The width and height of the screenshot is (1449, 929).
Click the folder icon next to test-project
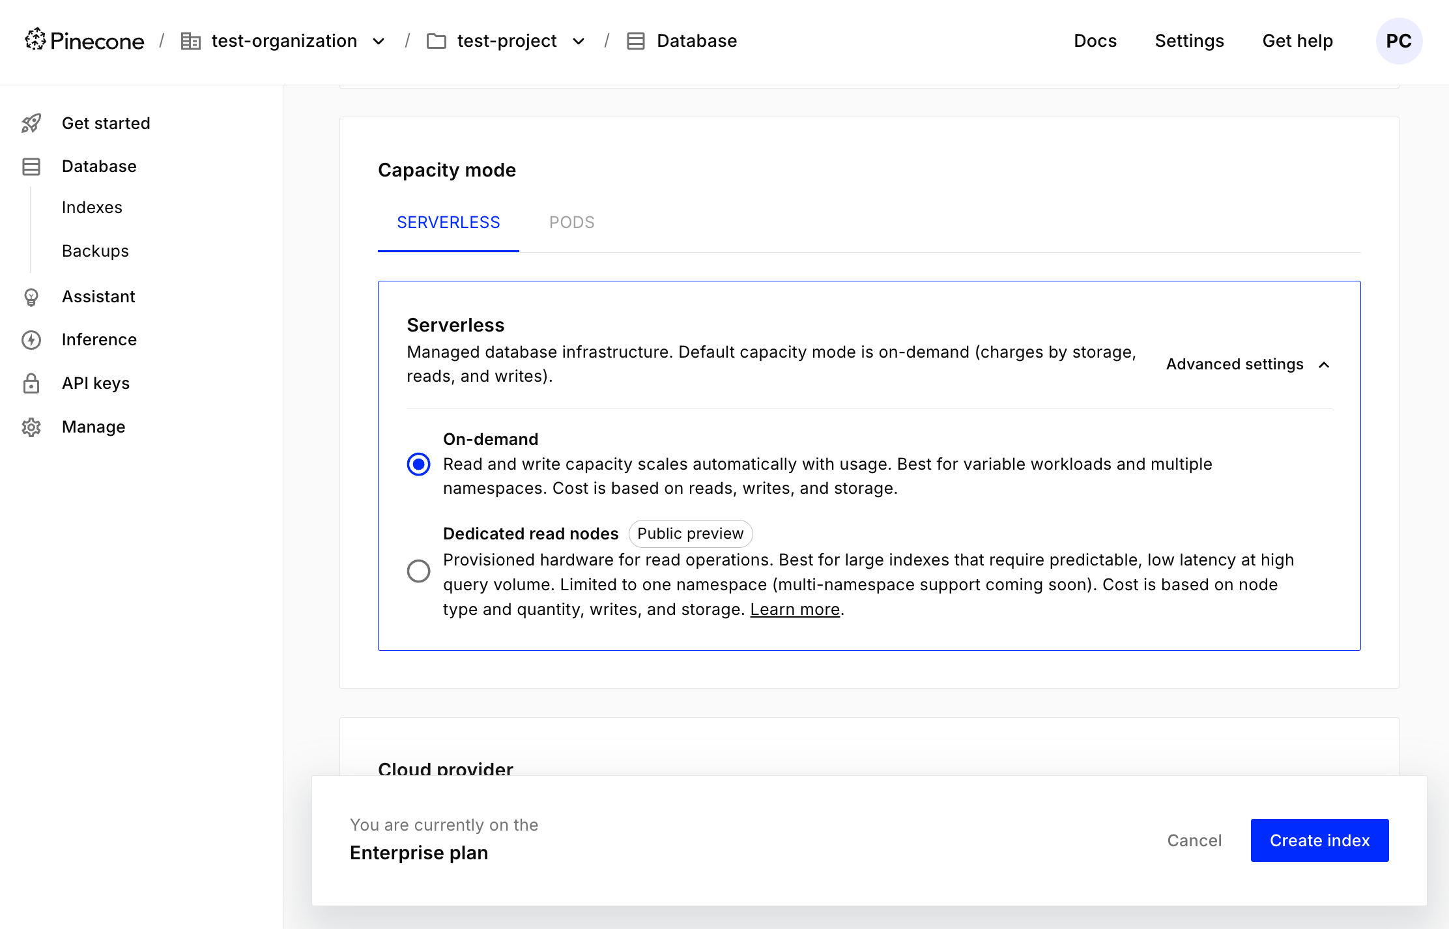tap(437, 40)
